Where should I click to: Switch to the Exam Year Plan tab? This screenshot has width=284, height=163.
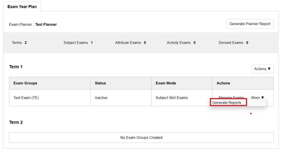click(x=22, y=7)
